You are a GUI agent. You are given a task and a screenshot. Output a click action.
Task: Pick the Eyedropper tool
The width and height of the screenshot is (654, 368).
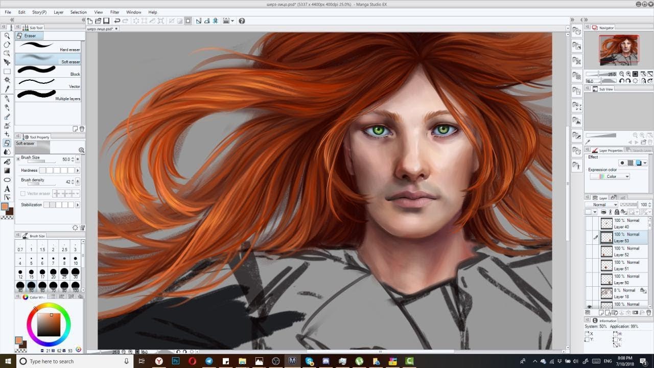click(x=7, y=89)
